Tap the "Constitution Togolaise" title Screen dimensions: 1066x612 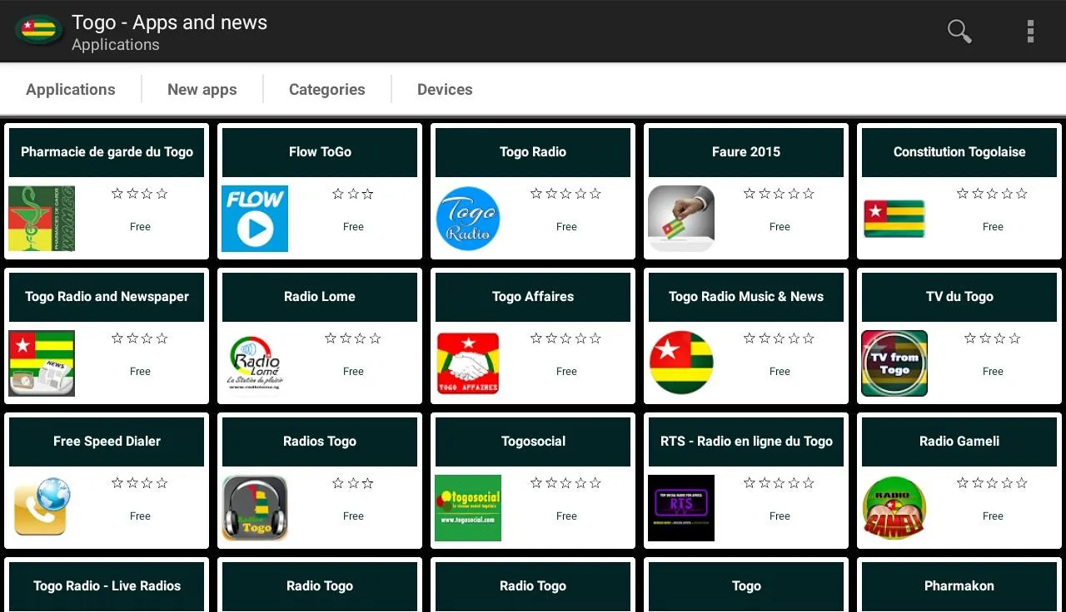959,152
